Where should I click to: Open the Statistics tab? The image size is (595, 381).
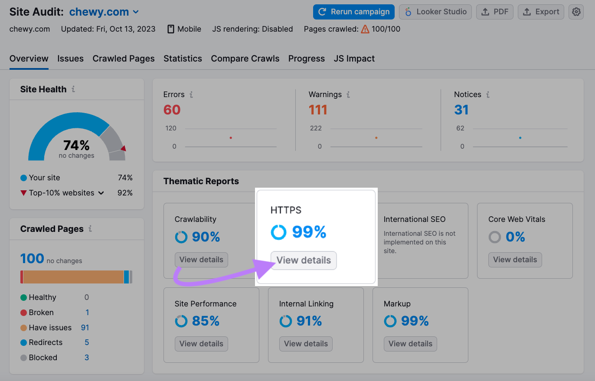pyautogui.click(x=183, y=59)
